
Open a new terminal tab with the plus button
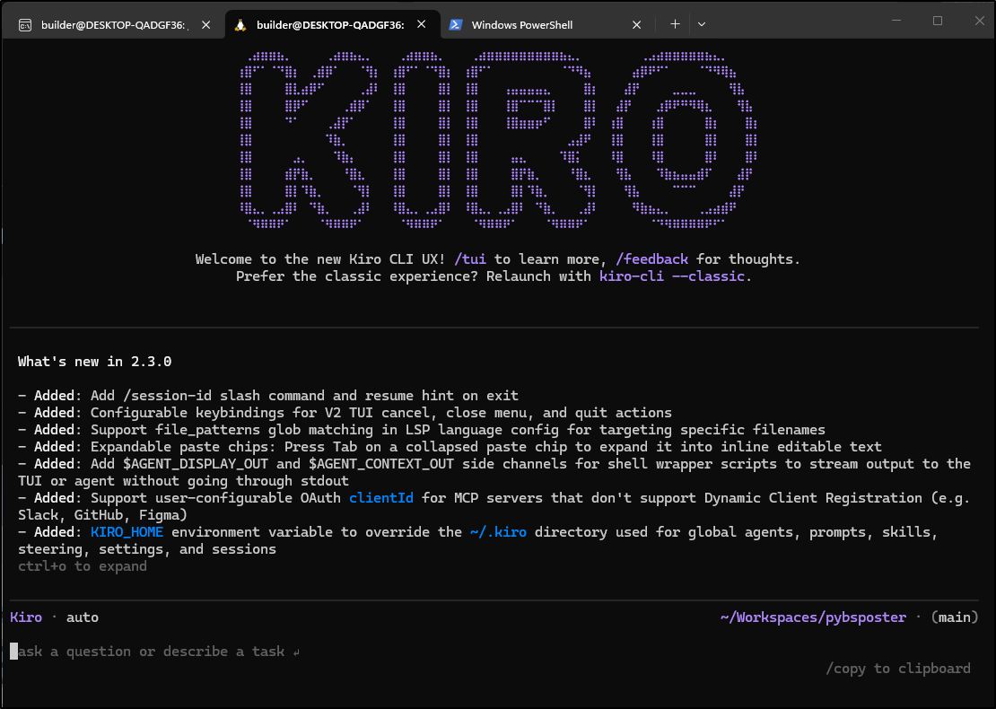[x=675, y=24]
